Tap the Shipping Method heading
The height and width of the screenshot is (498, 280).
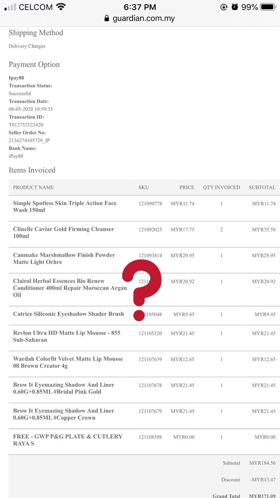click(x=36, y=33)
